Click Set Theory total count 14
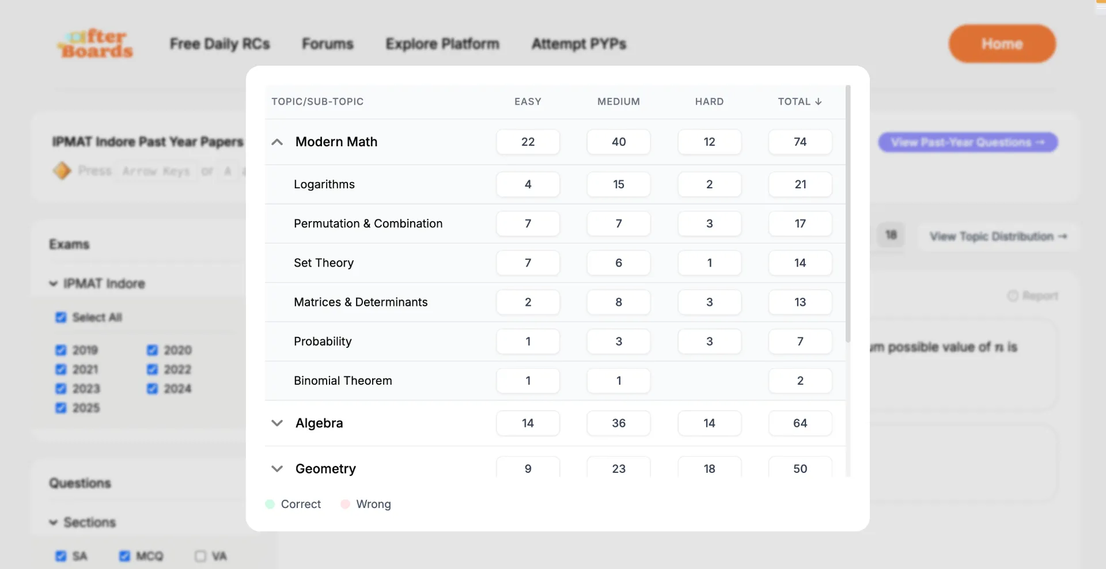Image resolution: width=1106 pixels, height=569 pixels. click(x=800, y=263)
